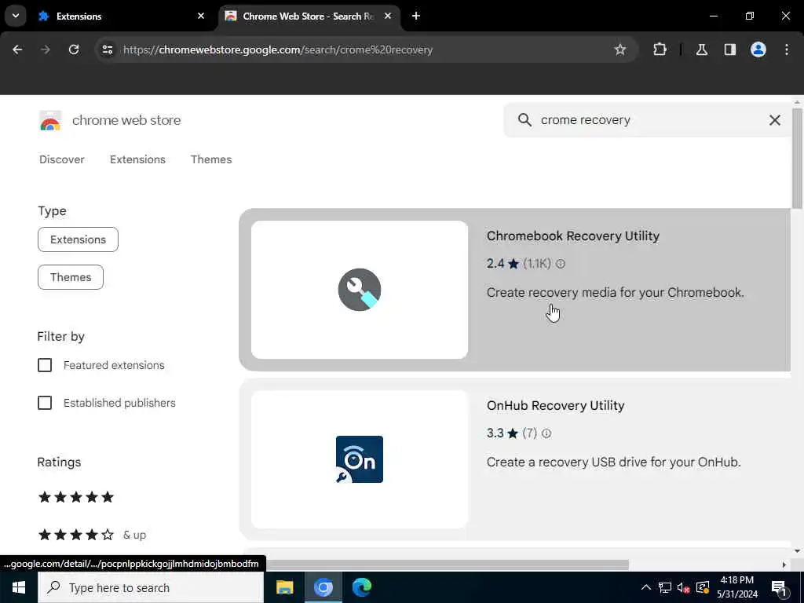Click the Windows taskbar search box
Viewport: 804px width, 603px height.
(x=151, y=587)
